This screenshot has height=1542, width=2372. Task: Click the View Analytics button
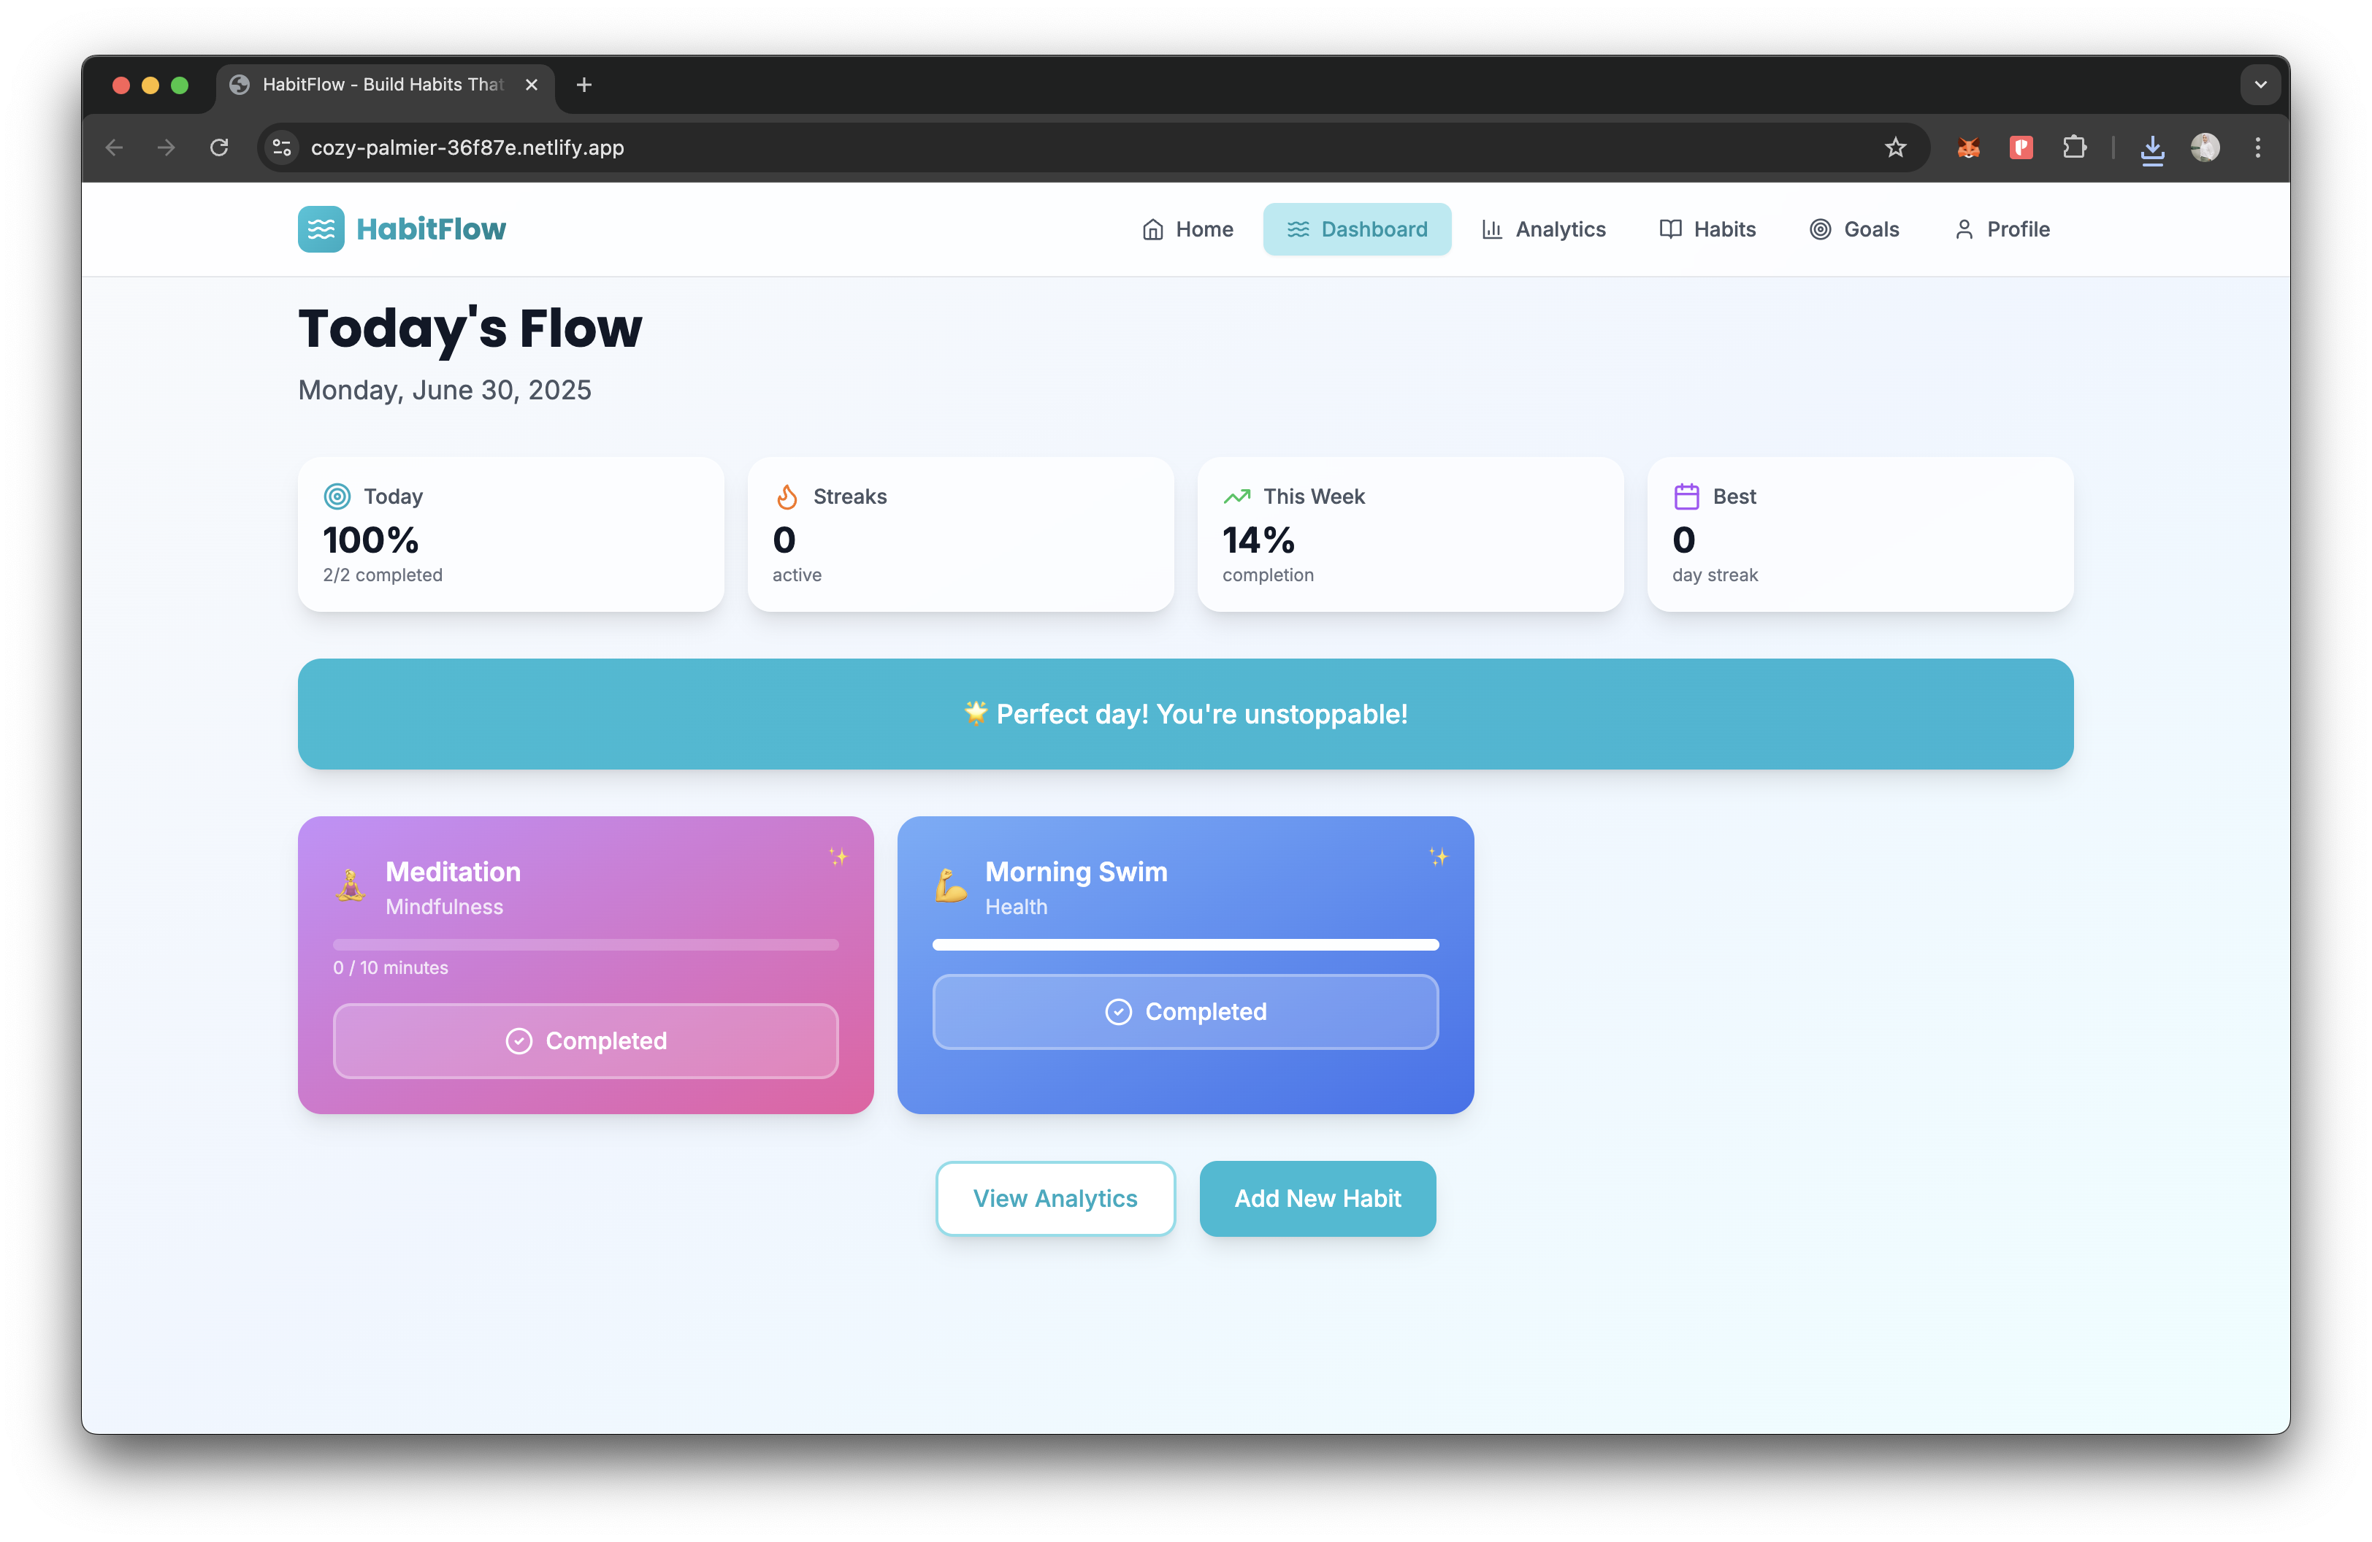click(1055, 1198)
